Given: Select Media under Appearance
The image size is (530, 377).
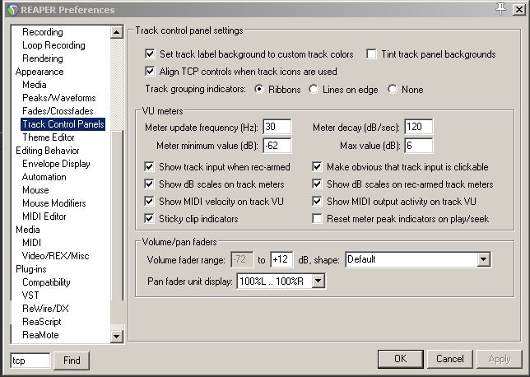Looking at the screenshot, I should (x=35, y=85).
